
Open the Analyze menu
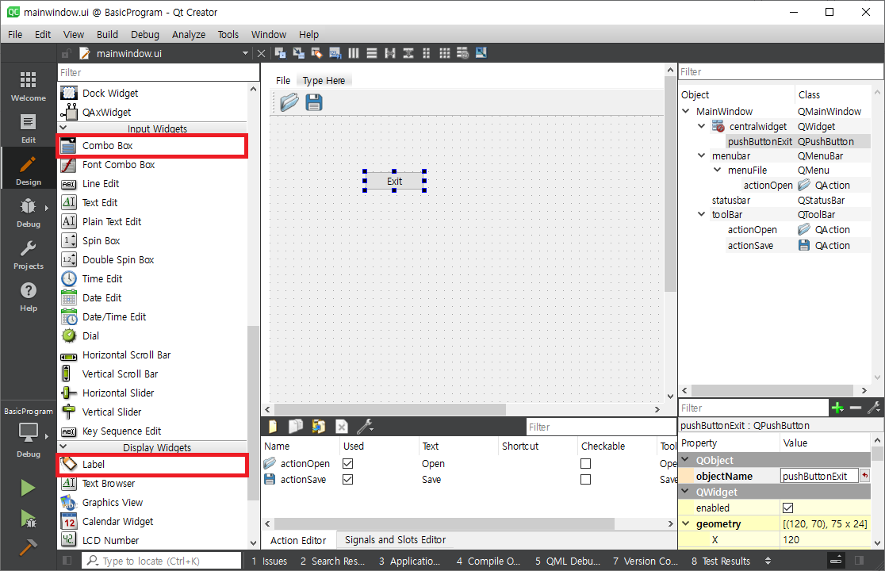click(x=189, y=34)
